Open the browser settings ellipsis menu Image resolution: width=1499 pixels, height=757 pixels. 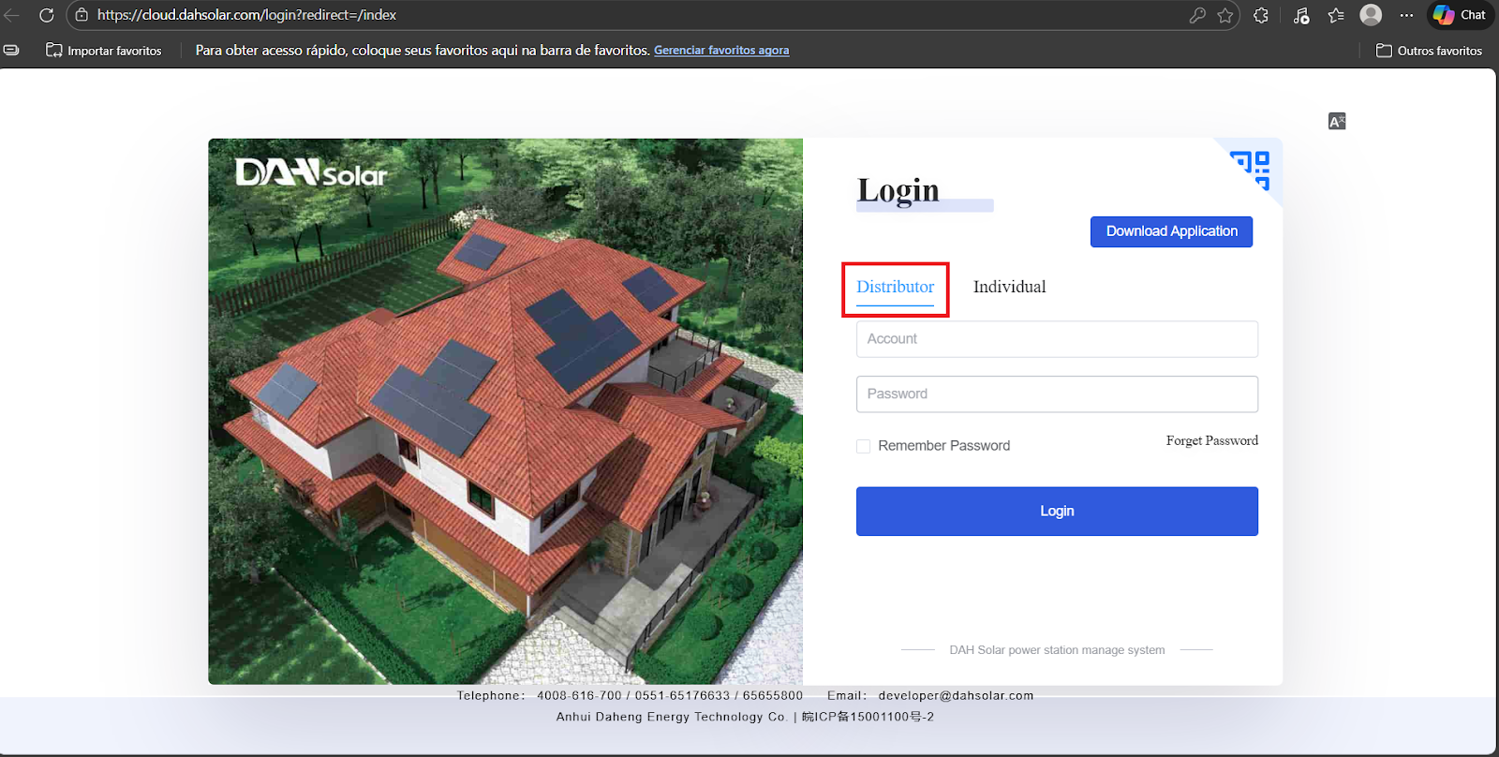pyautogui.click(x=1406, y=15)
